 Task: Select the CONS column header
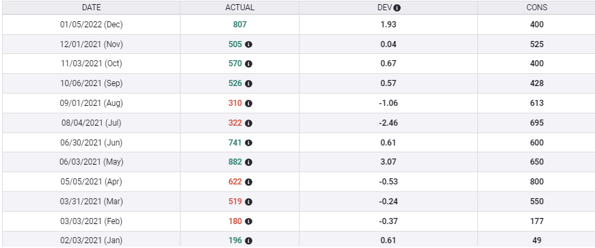[x=537, y=8]
